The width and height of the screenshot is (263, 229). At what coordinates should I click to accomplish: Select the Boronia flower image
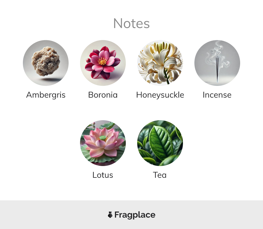[x=103, y=63]
